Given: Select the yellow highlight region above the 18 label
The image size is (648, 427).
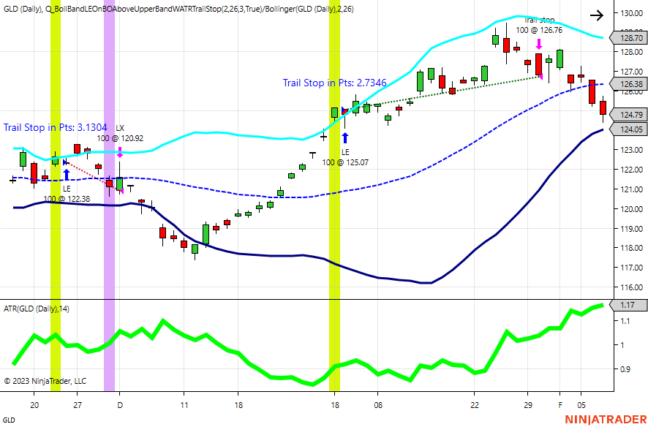Looking at the screenshot, I should (x=334, y=219).
